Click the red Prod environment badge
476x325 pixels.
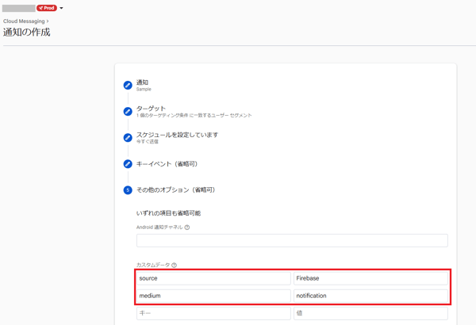(46, 8)
